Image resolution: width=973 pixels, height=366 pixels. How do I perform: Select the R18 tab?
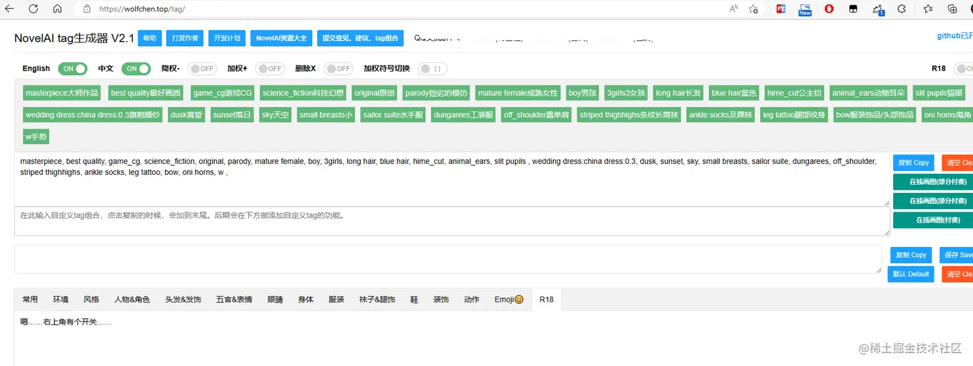(x=546, y=300)
